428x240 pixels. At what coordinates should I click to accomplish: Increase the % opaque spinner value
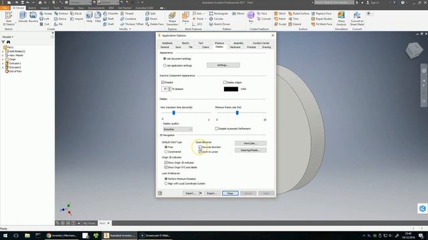(x=169, y=88)
